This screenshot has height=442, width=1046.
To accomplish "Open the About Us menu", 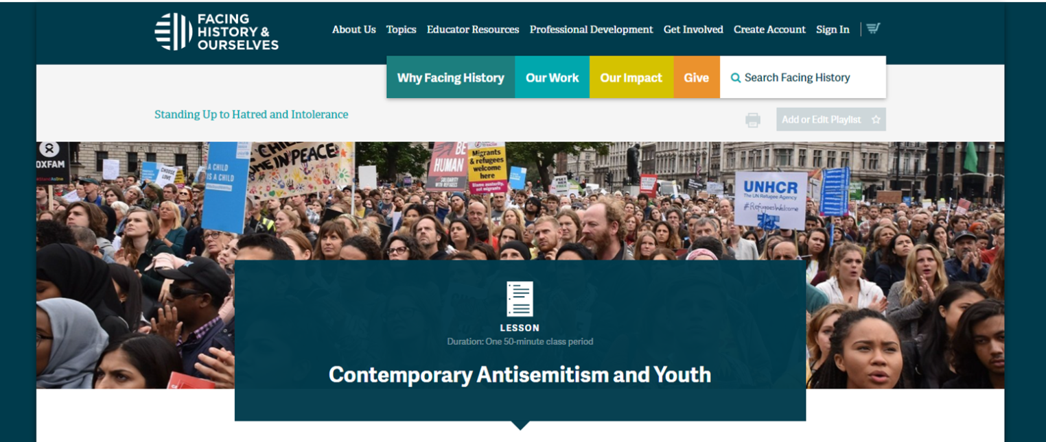I will [x=354, y=29].
